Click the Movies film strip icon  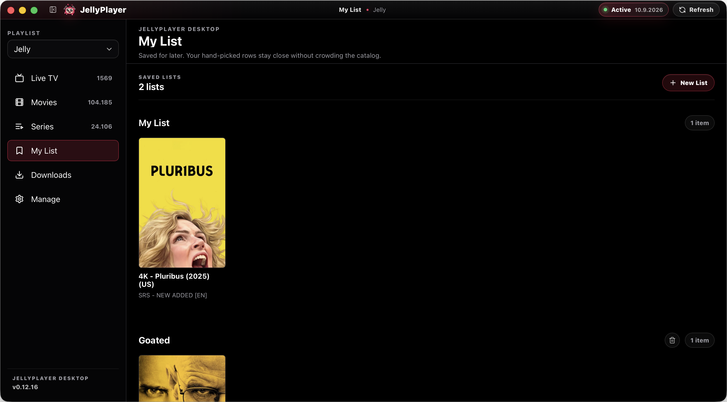click(19, 102)
